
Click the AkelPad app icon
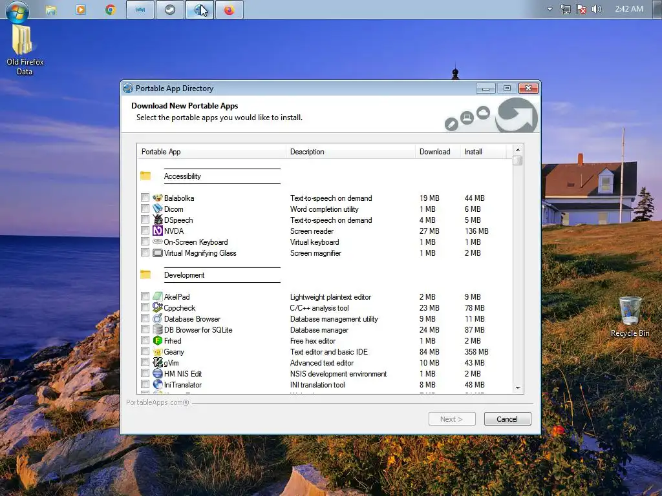tap(158, 296)
